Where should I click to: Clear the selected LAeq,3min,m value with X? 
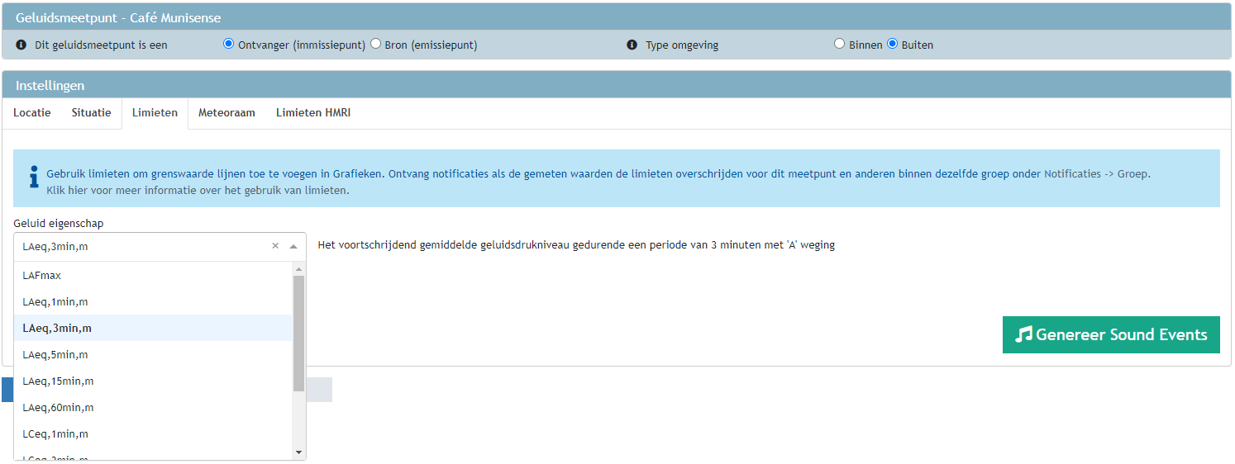275,246
